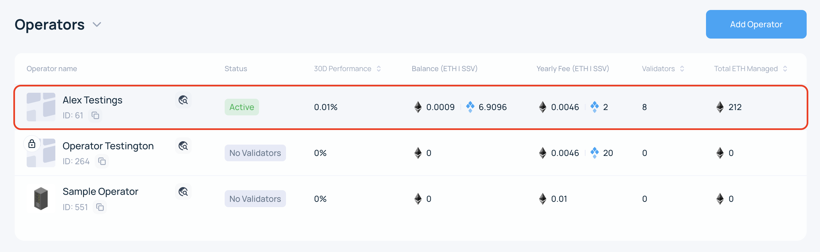
Task: Click the Sample Operator server avatar
Action: [41, 198]
